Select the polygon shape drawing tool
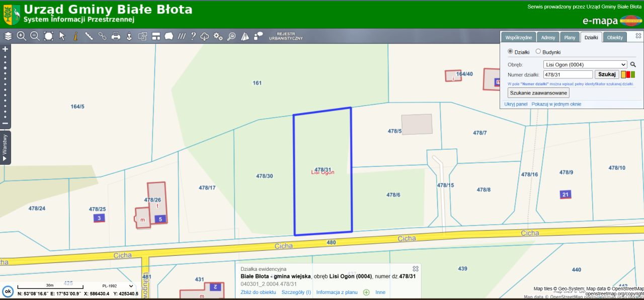This screenshot has height=300, width=644. click(x=169, y=36)
